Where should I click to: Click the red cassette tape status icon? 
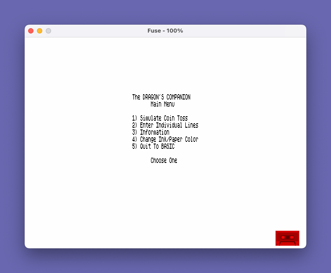[287, 238]
